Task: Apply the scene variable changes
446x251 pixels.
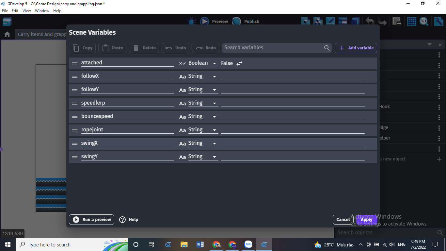Action: [366, 220]
